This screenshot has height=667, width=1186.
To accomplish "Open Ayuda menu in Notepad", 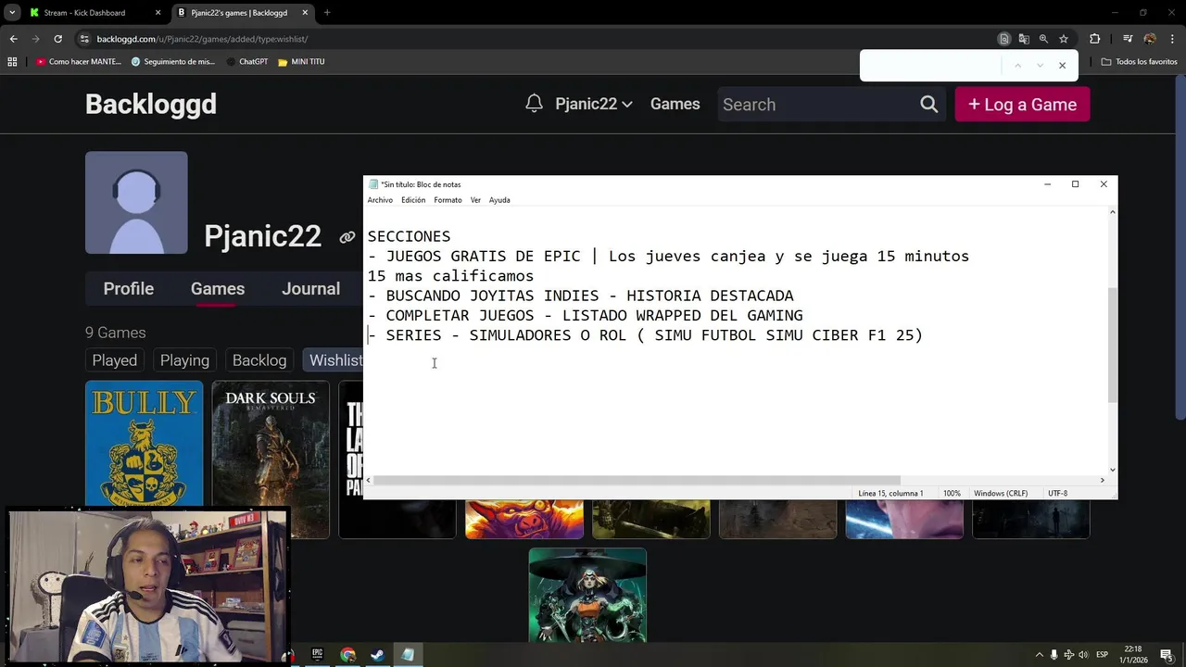I will 499,200.
